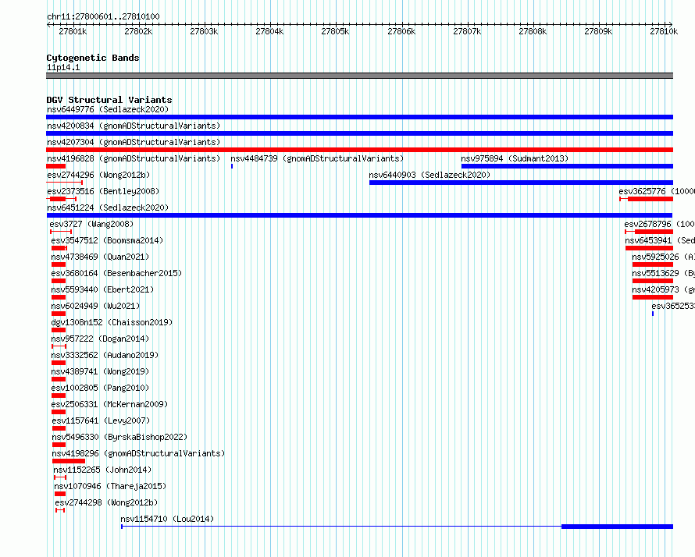Click dgv1308n152 (Chaisson2019) label
This screenshot has height=557, width=695.
(112, 322)
